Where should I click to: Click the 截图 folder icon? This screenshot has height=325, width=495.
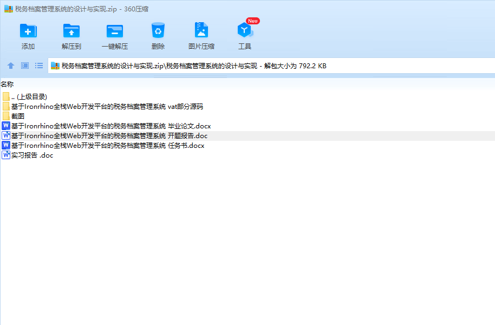5,116
